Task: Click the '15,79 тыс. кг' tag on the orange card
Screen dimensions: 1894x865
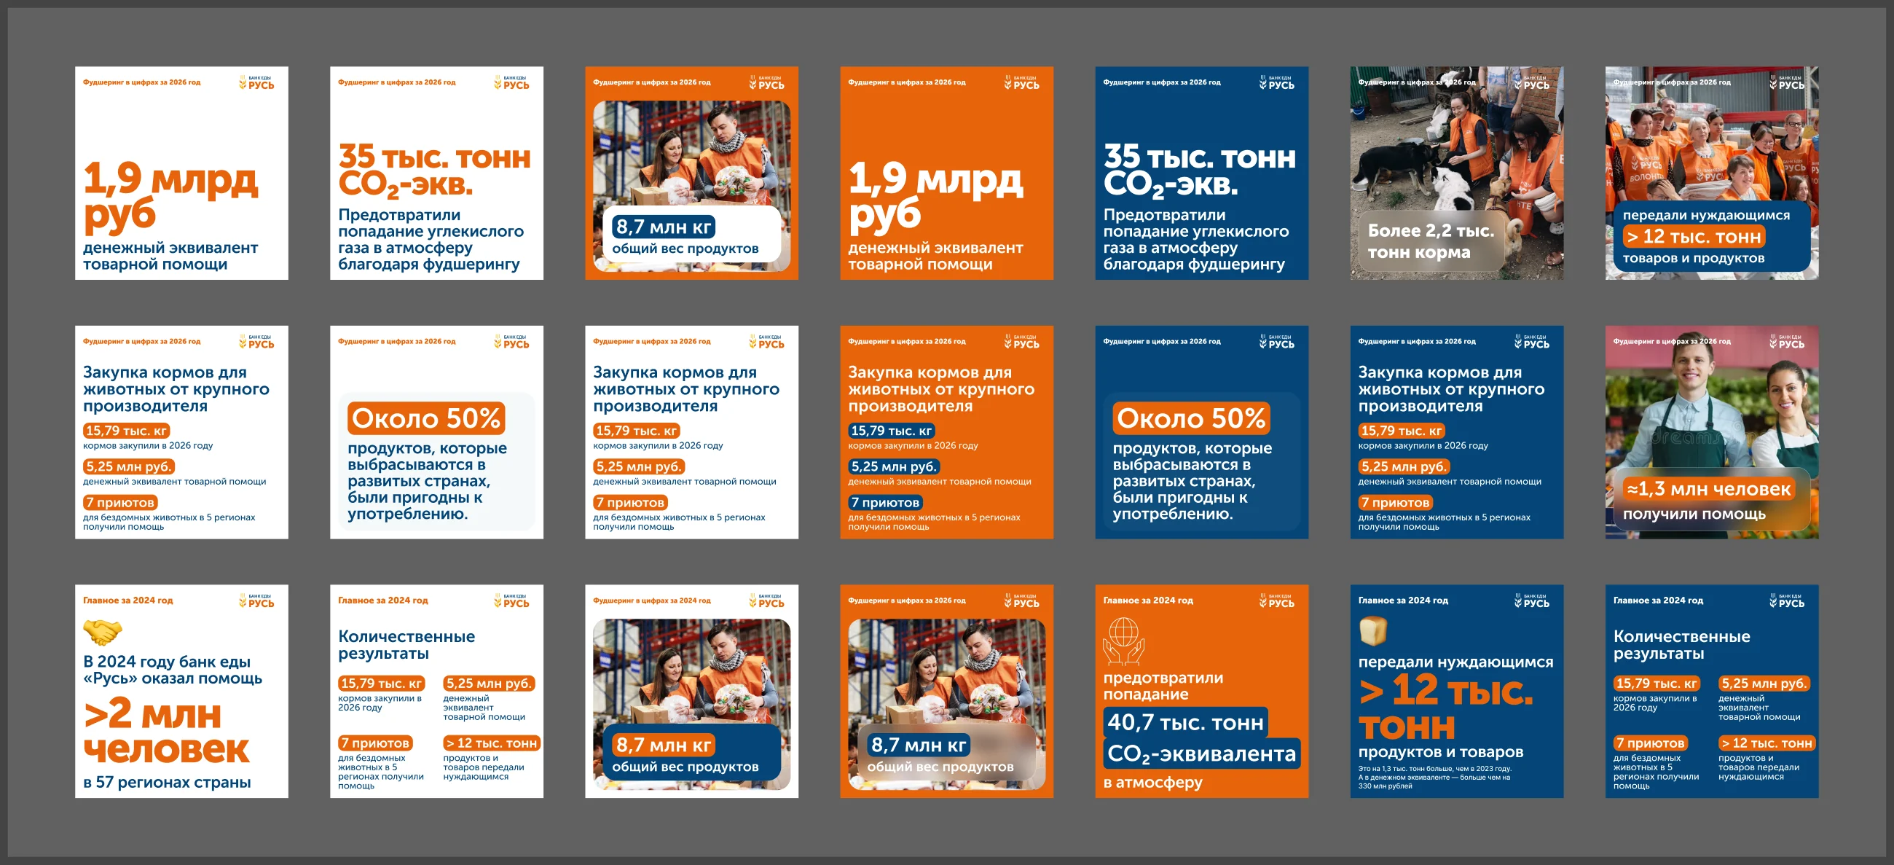Action: 891,431
